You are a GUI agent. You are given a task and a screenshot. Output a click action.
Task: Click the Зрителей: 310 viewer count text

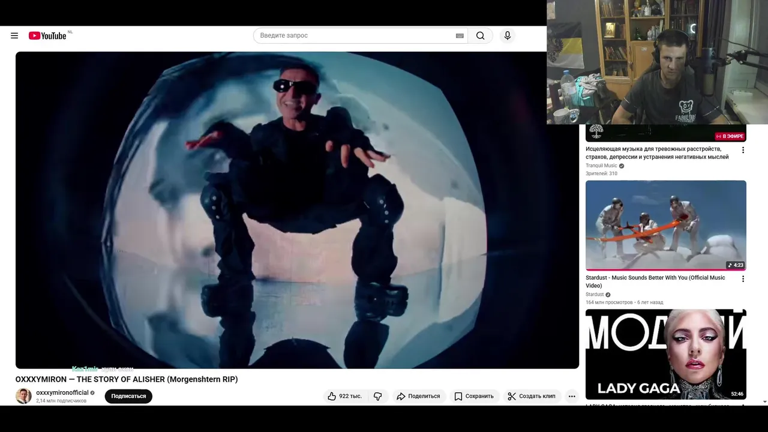click(601, 173)
